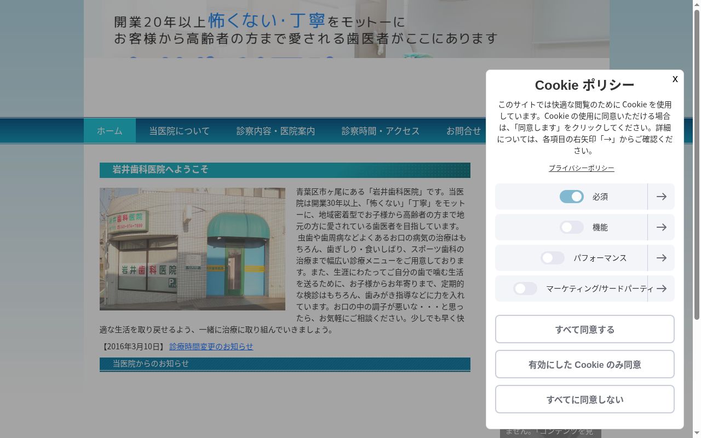Image resolution: width=701 pixels, height=438 pixels.
Task: Click 有効にした Cookie のみ同意 button
Action: click(x=585, y=364)
